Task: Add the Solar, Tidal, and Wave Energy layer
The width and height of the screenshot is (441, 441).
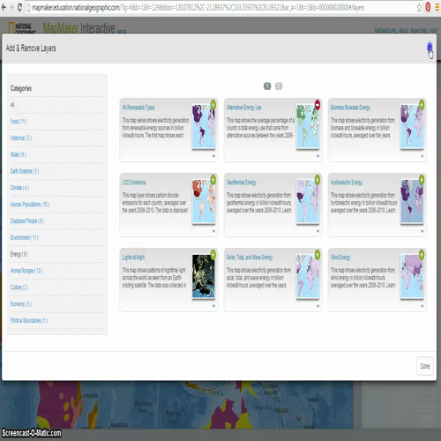Action: pyautogui.click(x=318, y=255)
